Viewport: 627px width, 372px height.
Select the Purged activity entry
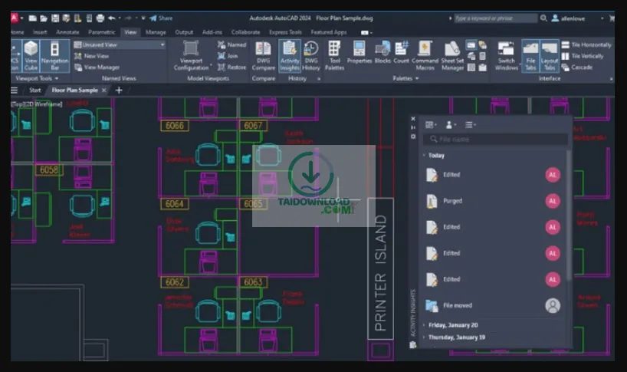(x=493, y=201)
